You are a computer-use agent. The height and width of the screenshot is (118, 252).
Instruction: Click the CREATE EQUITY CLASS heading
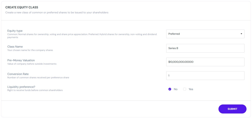coord(22,8)
